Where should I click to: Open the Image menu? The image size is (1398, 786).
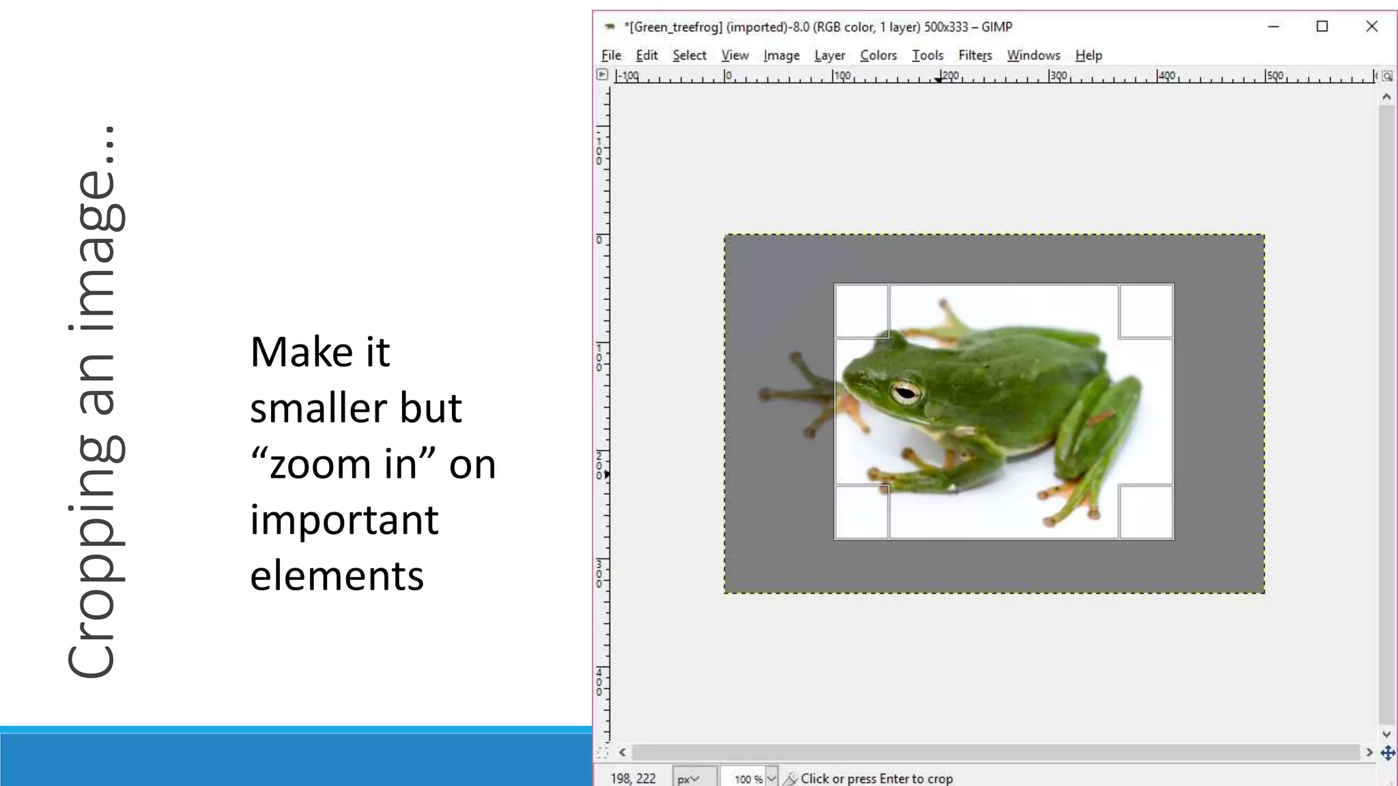click(782, 55)
